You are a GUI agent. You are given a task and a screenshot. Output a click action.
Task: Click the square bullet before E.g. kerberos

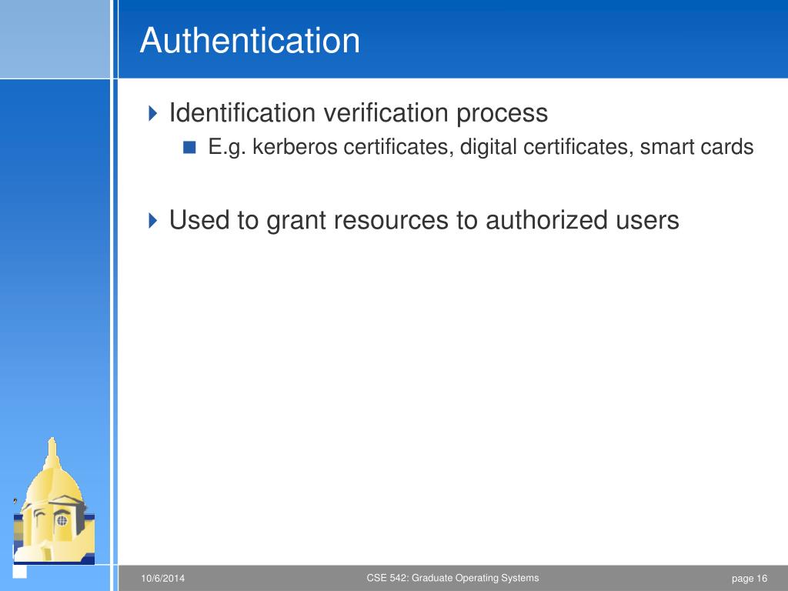189,147
